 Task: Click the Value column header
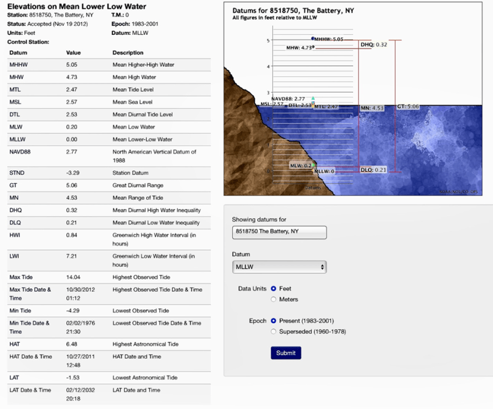coord(73,53)
